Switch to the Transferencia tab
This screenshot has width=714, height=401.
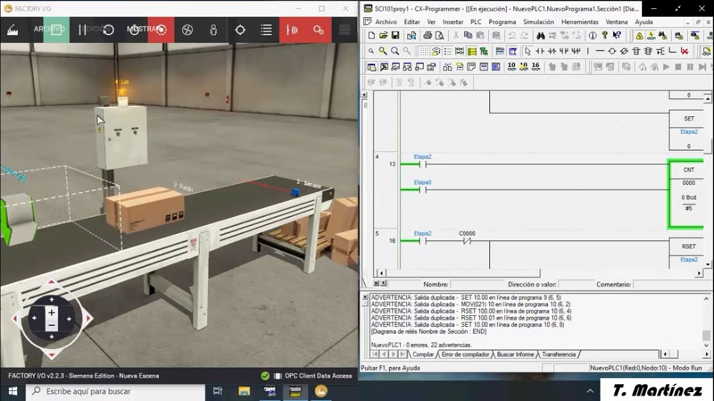[x=559, y=354]
